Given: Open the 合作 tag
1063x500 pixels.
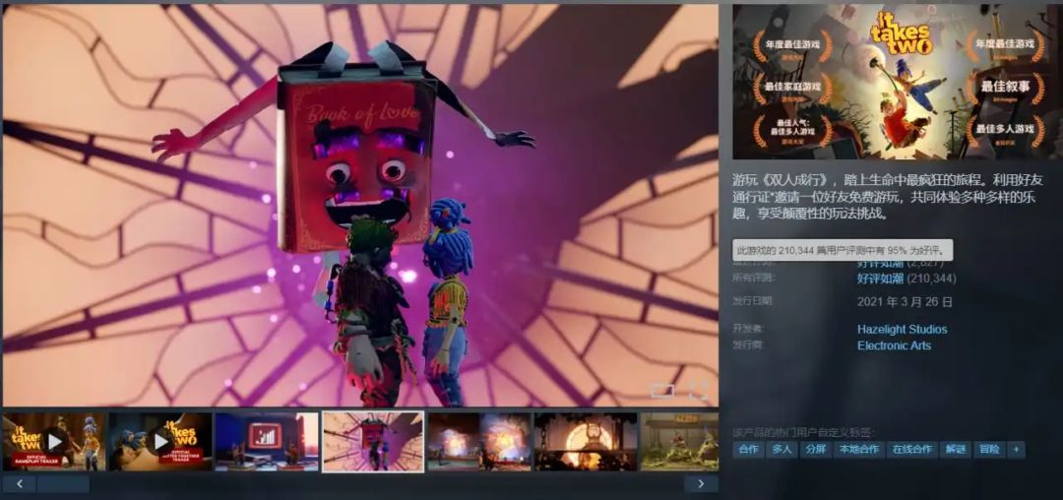Looking at the screenshot, I should (x=748, y=449).
